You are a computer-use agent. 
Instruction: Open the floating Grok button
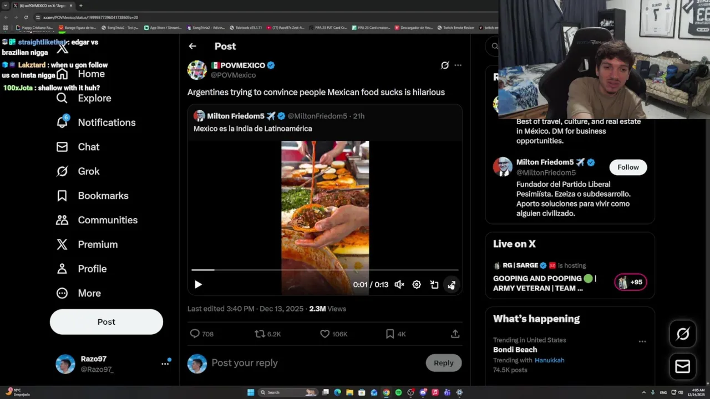(683, 334)
